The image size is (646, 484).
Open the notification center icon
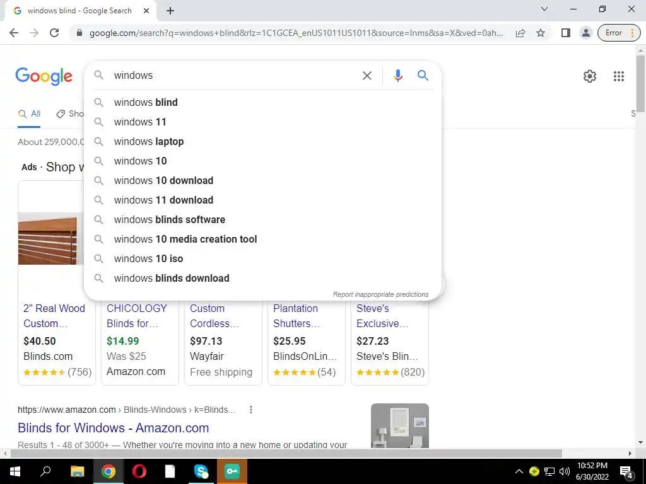(626, 471)
